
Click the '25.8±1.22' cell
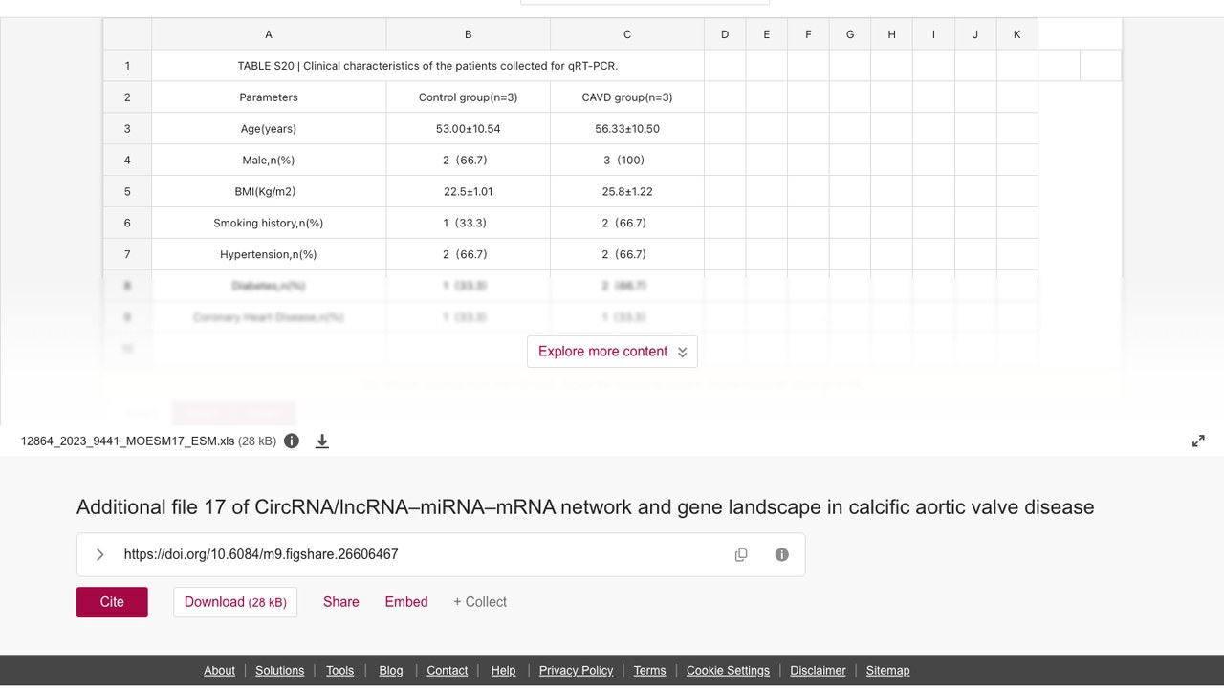(x=627, y=192)
